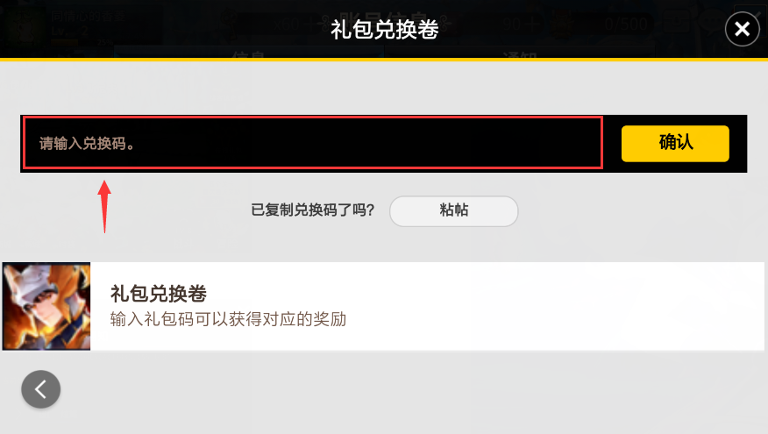
Task: Close the 礼包兑换卷 dialog with X
Action: (742, 30)
